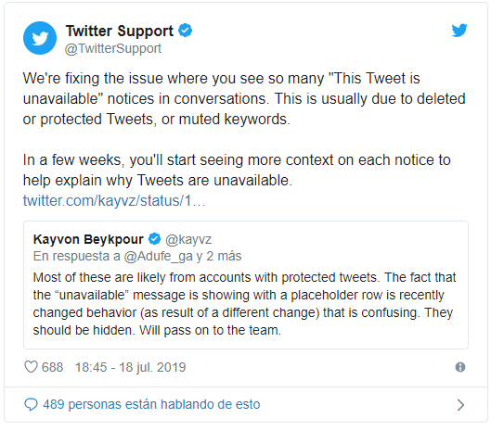491x431 pixels.
Task: Follow the twitter.com/kayvz/status link
Action: [x=114, y=200]
